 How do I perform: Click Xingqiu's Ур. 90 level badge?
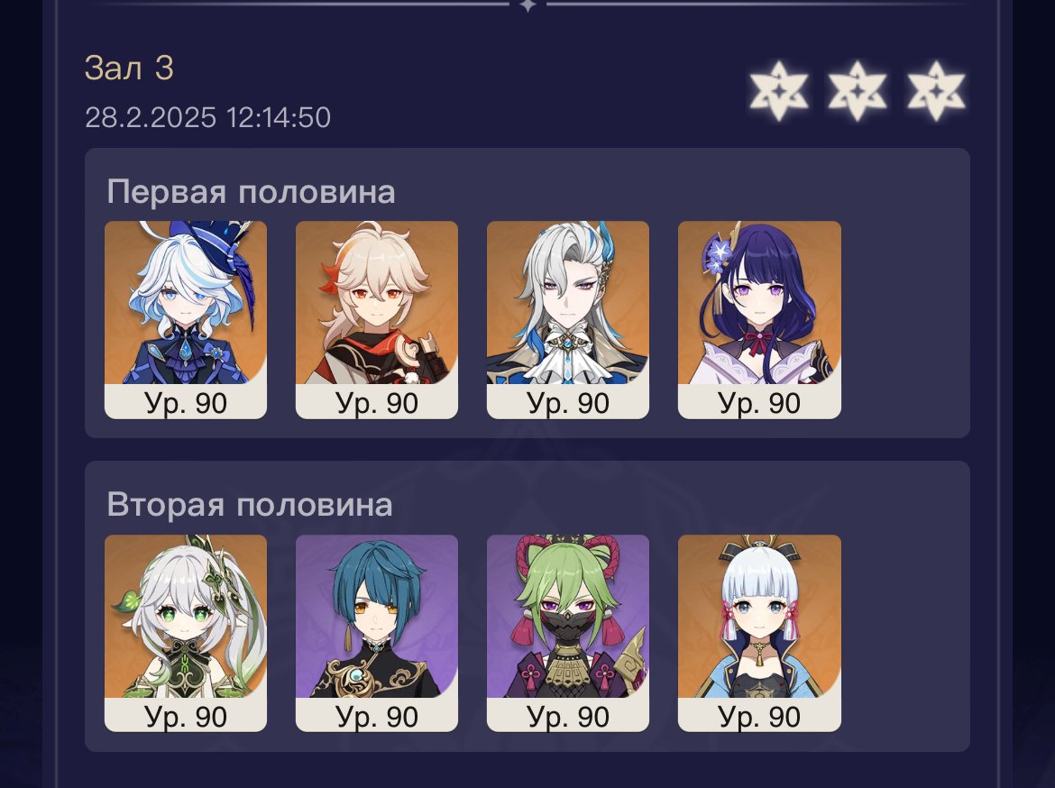point(377,716)
